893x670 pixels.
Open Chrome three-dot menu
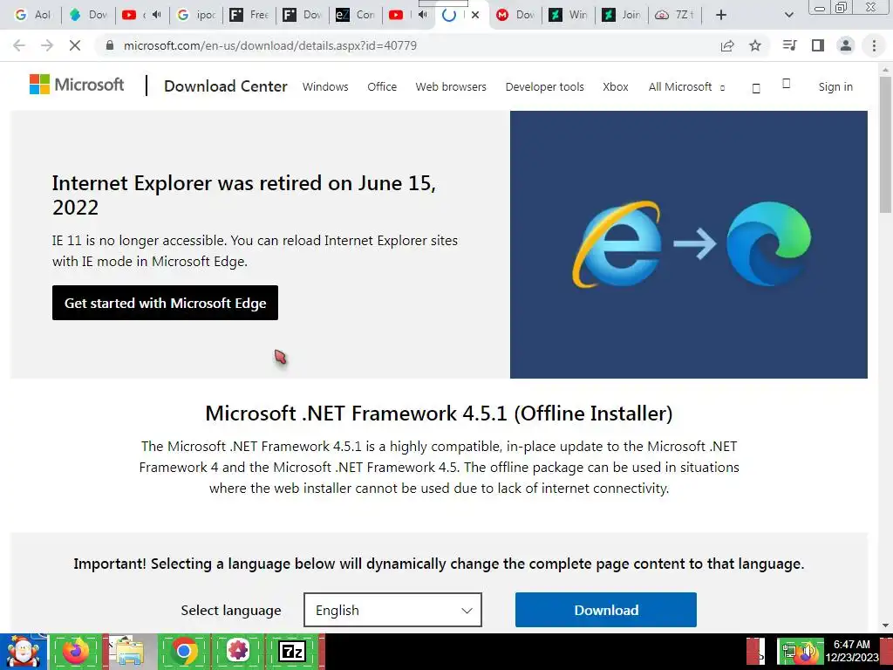point(874,45)
